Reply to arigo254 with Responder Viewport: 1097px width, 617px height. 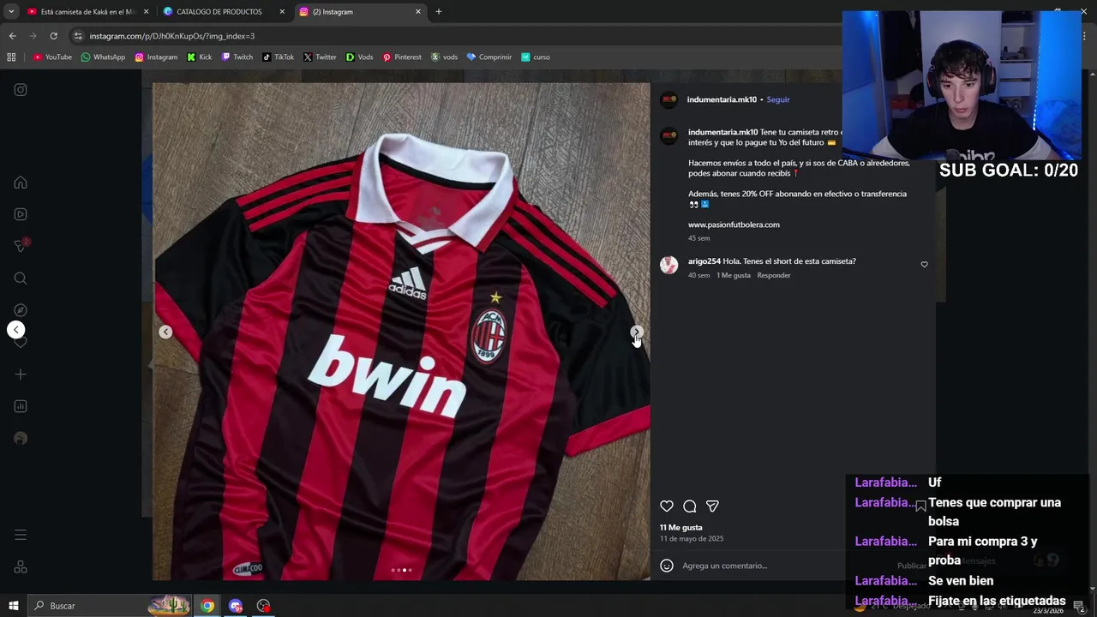(x=774, y=275)
